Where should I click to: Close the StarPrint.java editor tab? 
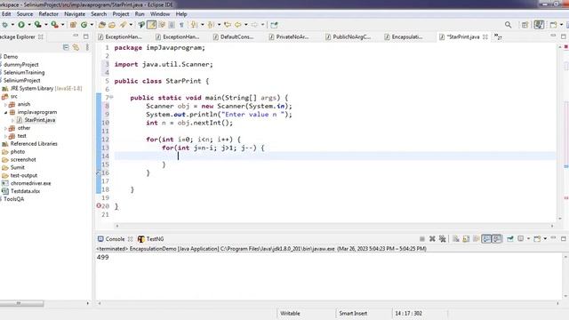click(485, 36)
